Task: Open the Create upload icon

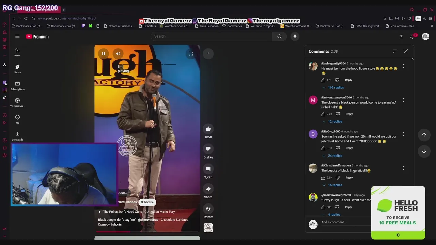Action: pyautogui.click(x=401, y=36)
